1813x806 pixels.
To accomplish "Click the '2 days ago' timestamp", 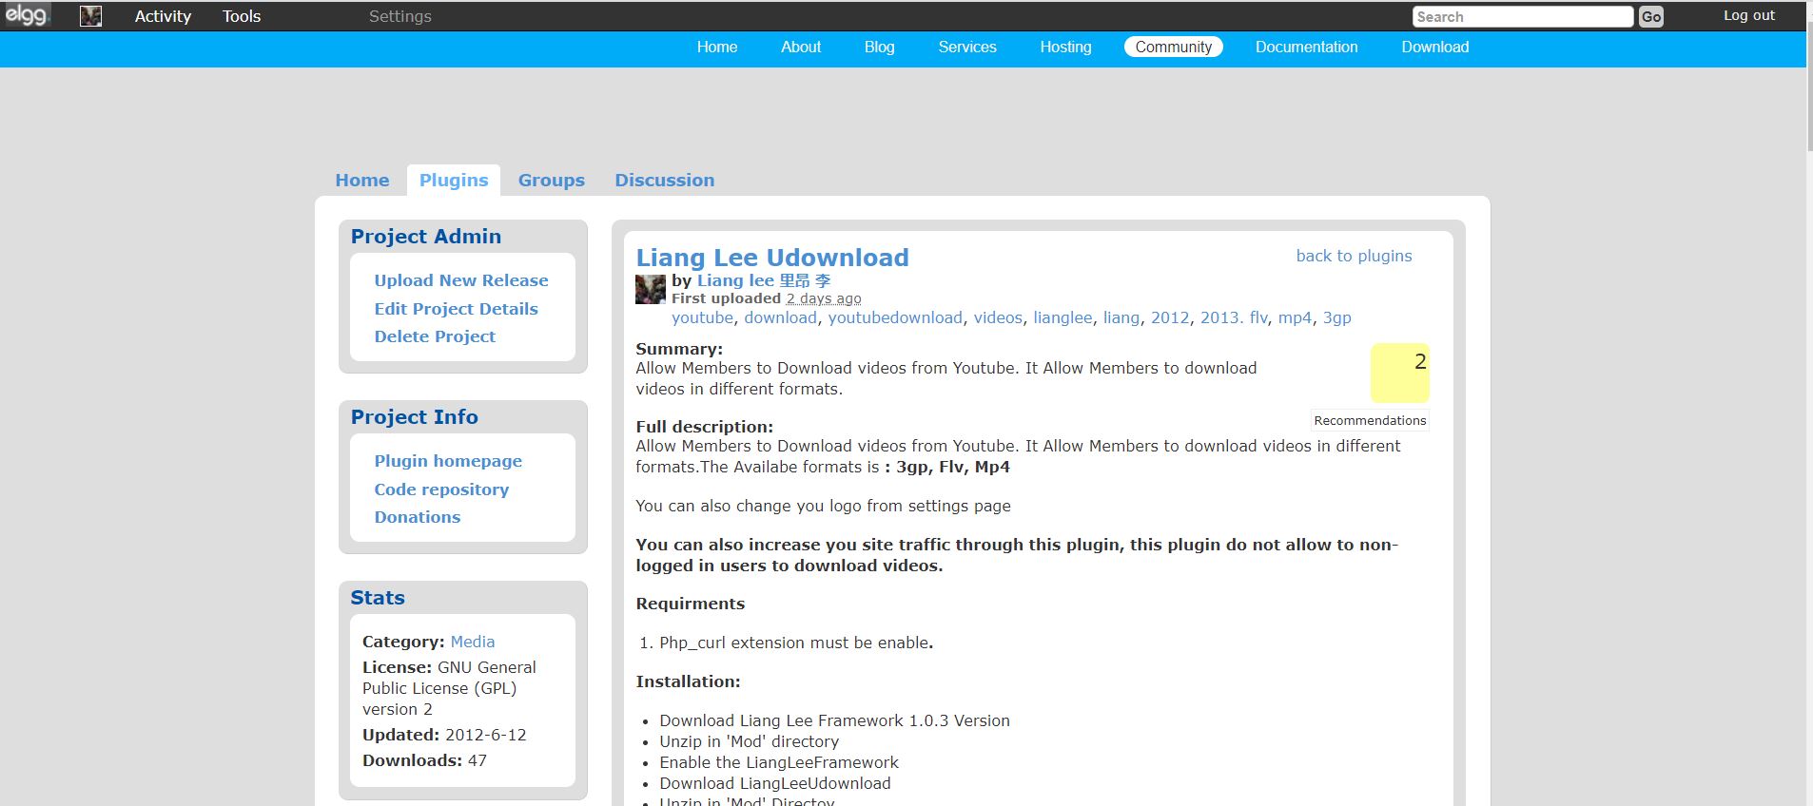I will click(x=824, y=298).
